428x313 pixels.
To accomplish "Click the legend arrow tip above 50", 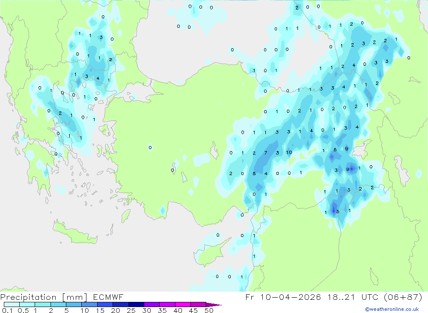I will click(x=214, y=305).
